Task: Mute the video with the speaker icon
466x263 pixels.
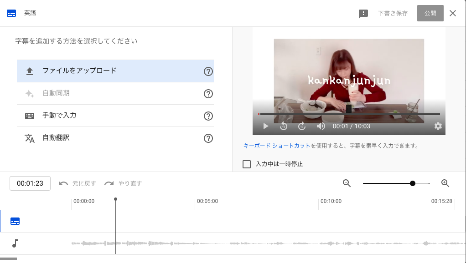Action: (320, 126)
